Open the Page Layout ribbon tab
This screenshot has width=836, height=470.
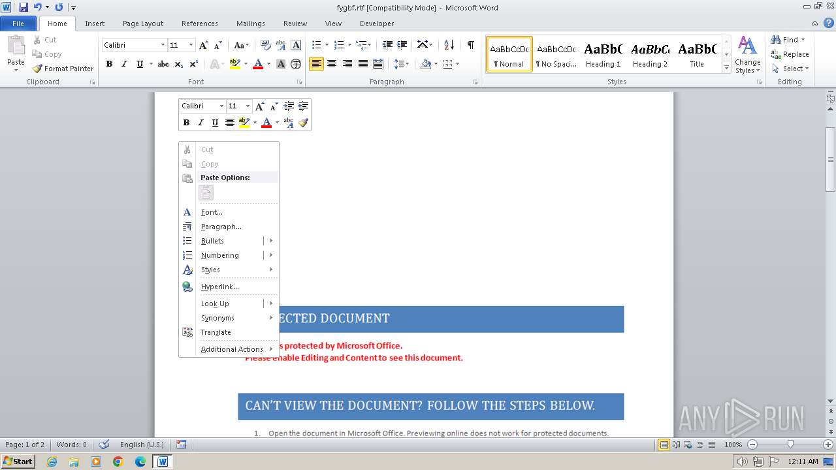click(x=143, y=23)
